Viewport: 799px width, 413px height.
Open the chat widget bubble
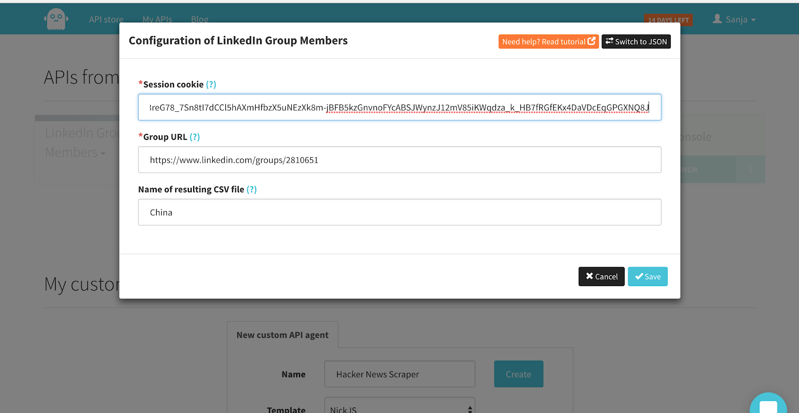[x=768, y=405]
